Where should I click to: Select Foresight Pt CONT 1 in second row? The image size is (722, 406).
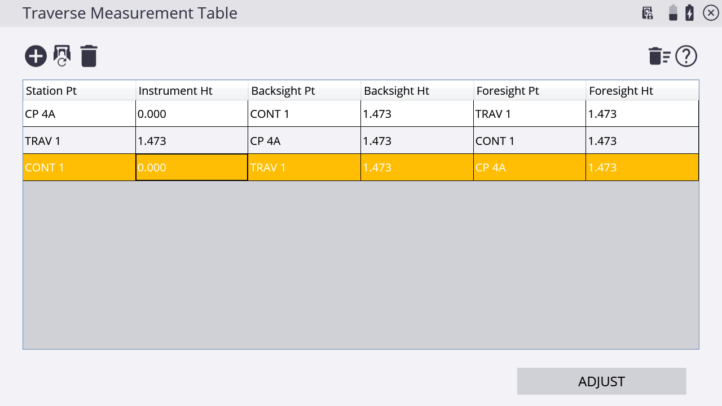530,140
